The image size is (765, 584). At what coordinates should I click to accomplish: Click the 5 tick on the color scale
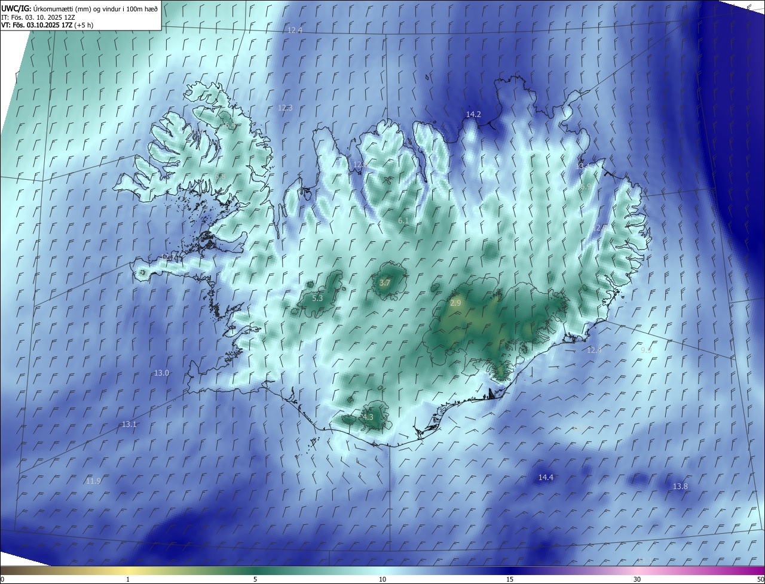255,579
